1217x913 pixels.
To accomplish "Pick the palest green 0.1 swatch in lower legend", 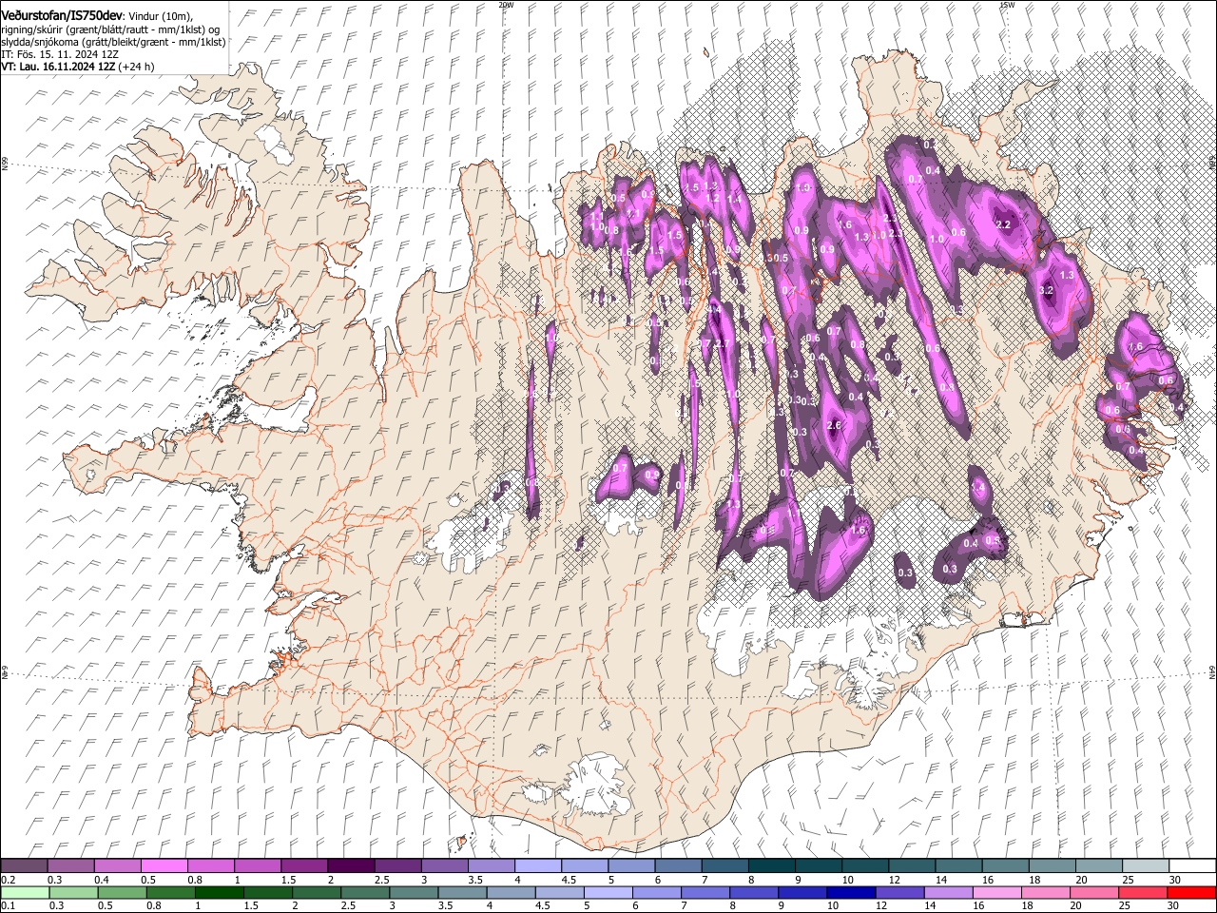I will pos(24,892).
